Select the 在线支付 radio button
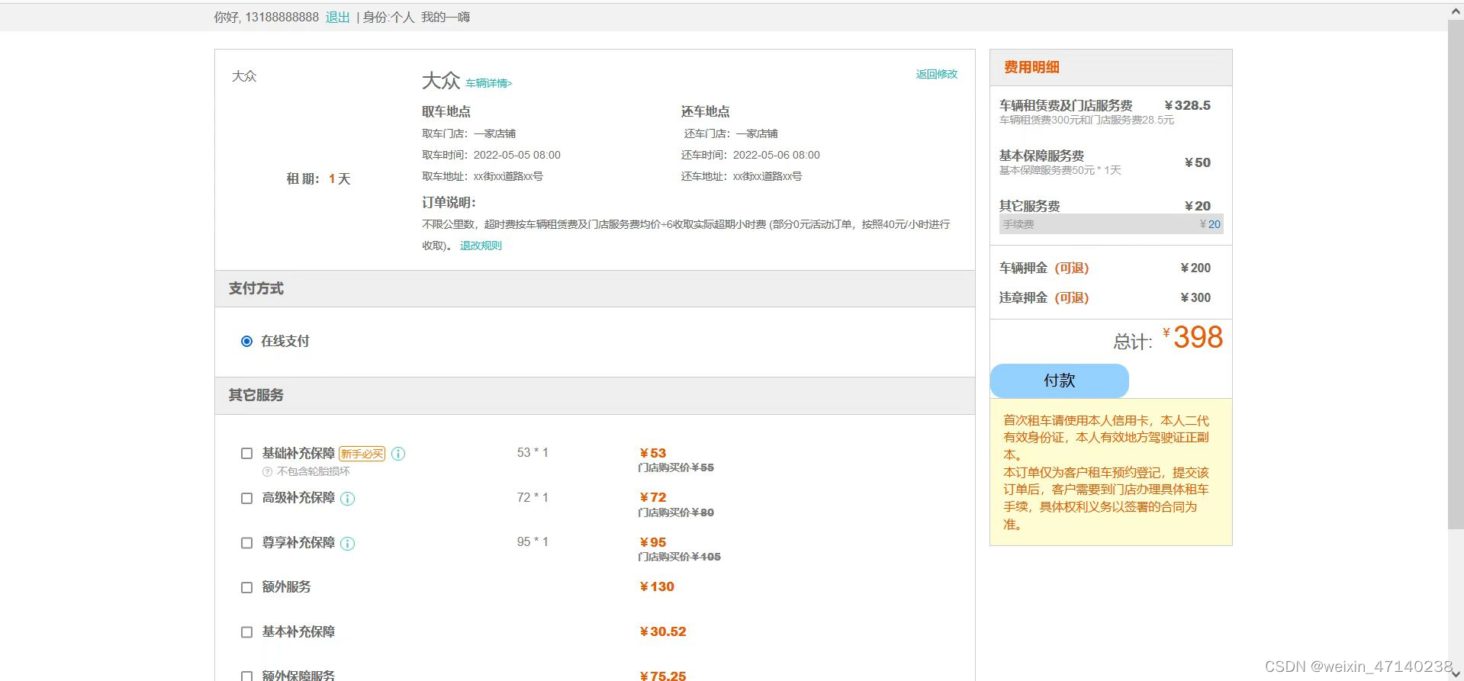The height and width of the screenshot is (681, 1464). click(x=246, y=341)
